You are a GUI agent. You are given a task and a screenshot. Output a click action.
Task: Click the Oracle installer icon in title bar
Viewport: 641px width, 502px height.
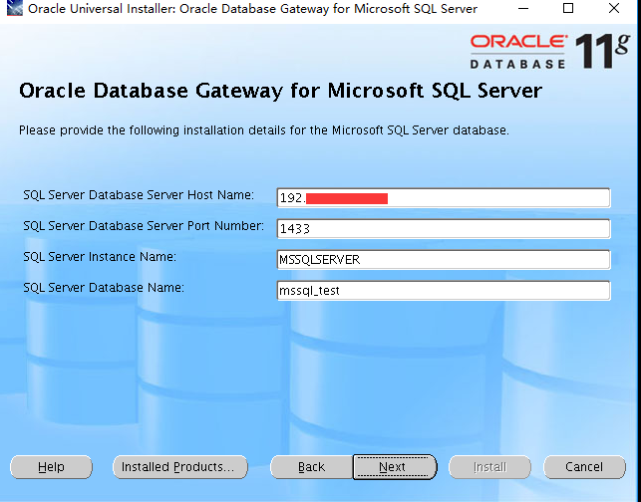pyautogui.click(x=11, y=9)
